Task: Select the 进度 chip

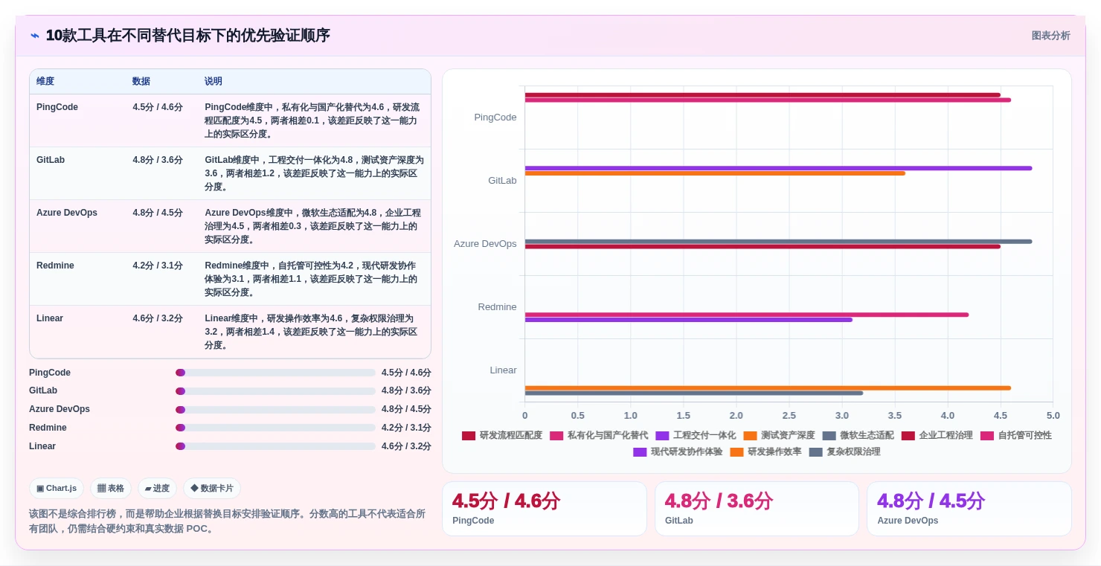Action: (157, 489)
